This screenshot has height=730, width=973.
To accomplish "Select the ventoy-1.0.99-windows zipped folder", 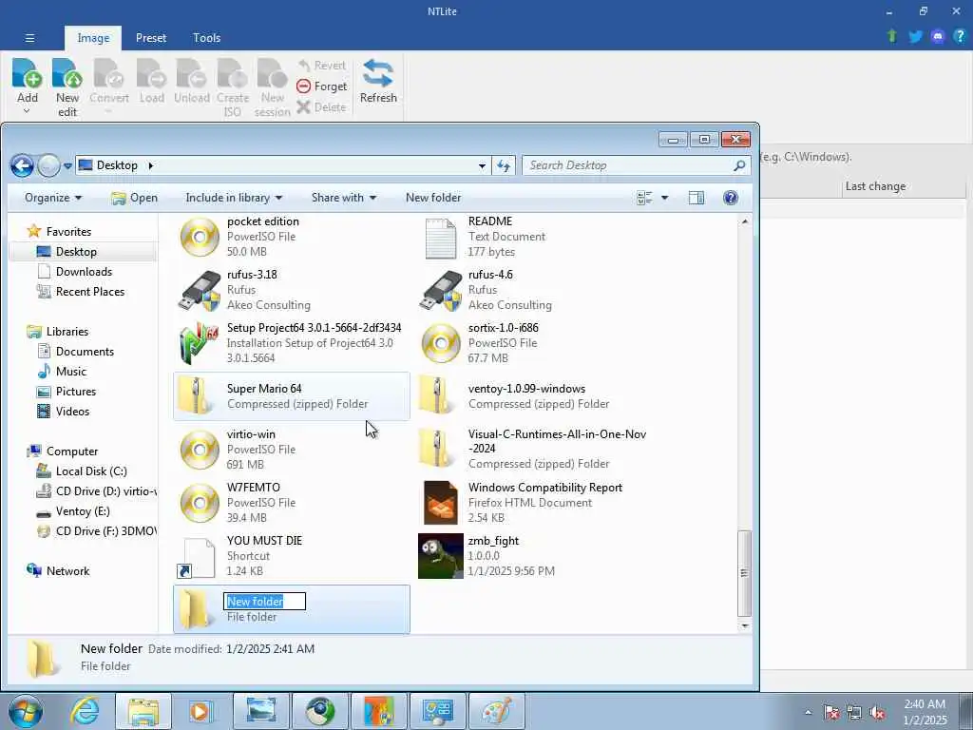I will pyautogui.click(x=533, y=396).
